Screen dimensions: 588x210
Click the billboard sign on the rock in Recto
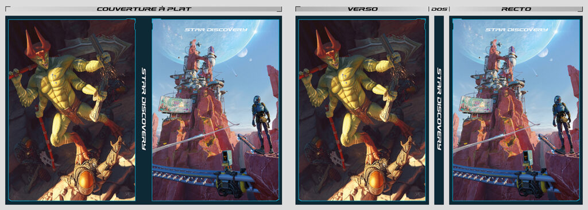477,104
